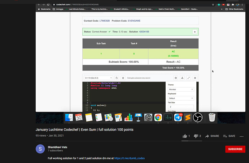Open the Chrome three-dot menu

click(242, 5)
